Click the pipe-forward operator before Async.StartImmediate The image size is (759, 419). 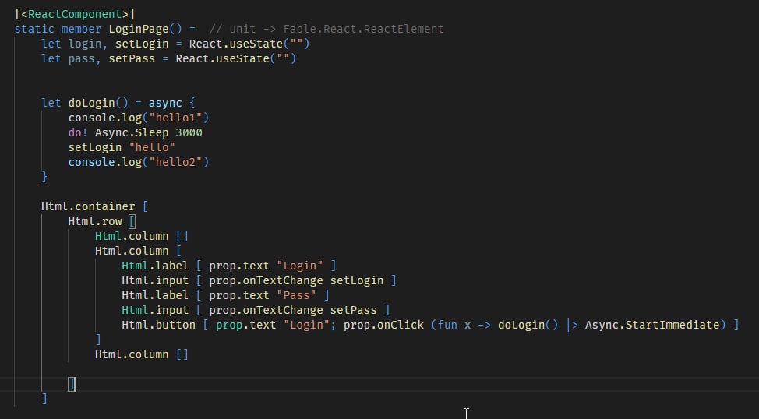pos(572,325)
